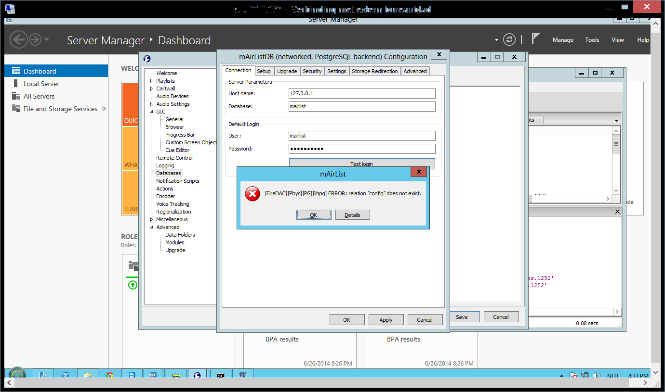Switch to the Upgrade tab

coord(287,71)
